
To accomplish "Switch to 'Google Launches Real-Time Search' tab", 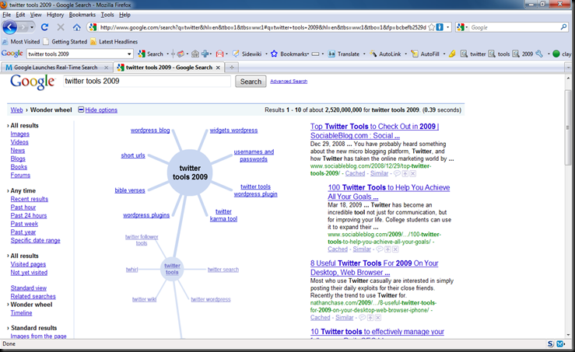I will tap(56, 68).
